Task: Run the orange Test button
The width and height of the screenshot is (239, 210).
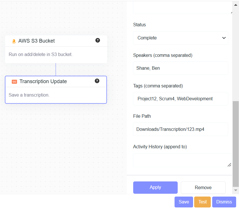Action: tap(202, 202)
